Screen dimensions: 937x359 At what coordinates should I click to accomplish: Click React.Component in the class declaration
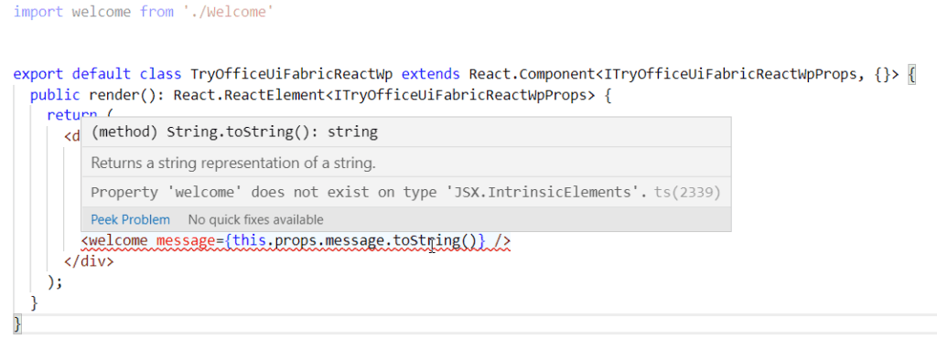pos(533,75)
